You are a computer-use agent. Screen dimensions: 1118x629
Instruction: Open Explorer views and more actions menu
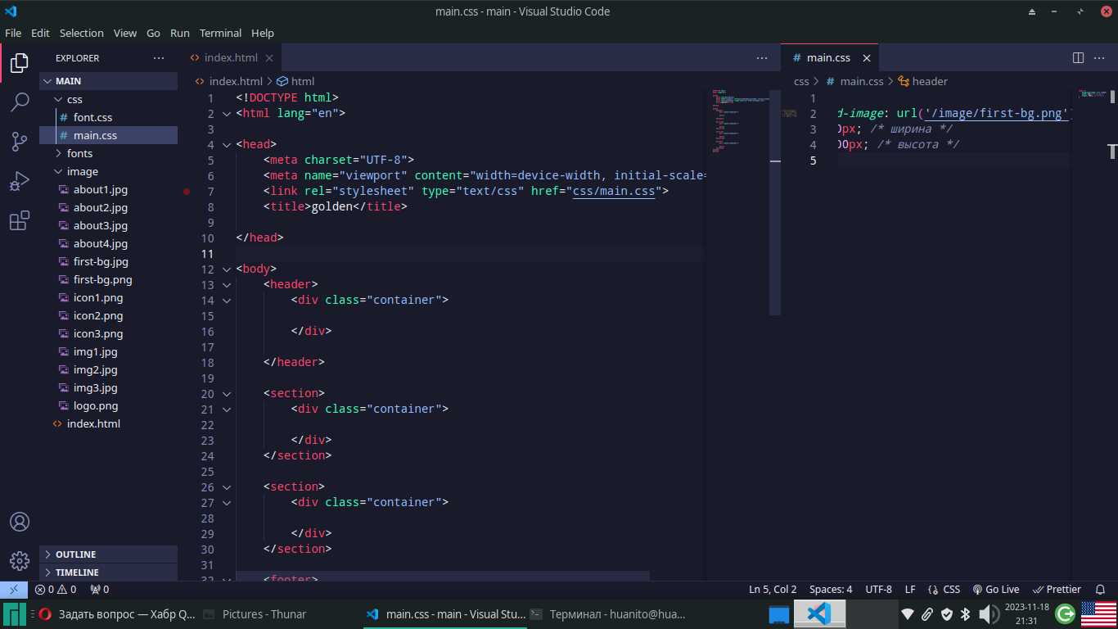159,58
